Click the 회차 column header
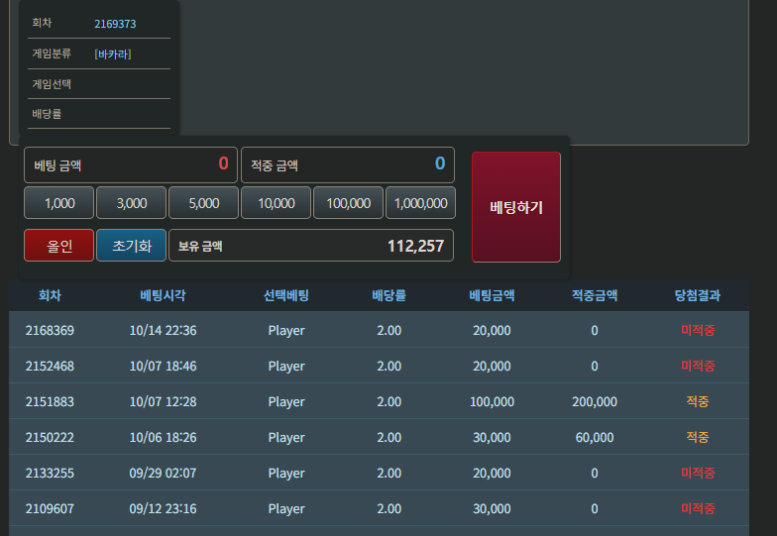 click(50, 295)
